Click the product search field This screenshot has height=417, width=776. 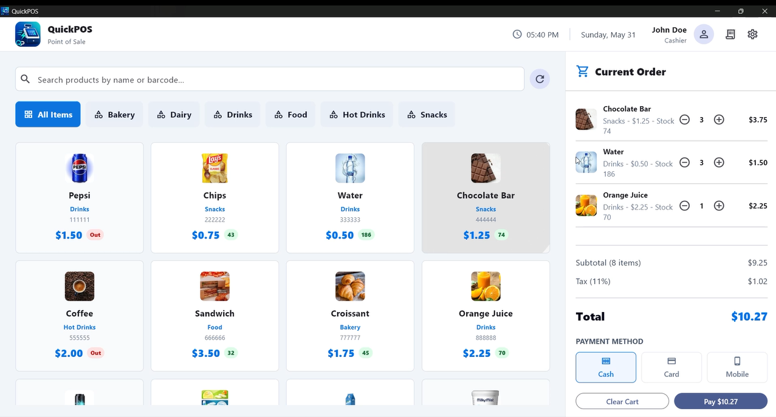click(270, 79)
